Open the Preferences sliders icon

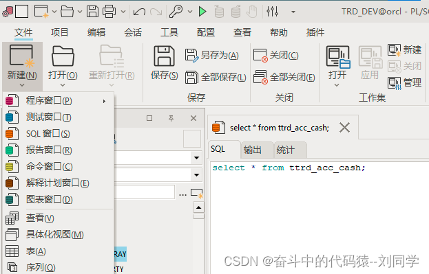point(272,12)
